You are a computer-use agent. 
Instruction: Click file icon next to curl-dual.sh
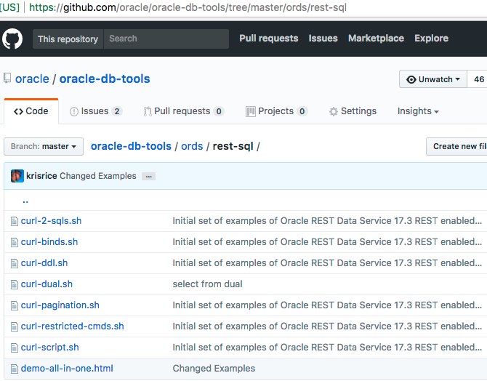click(x=15, y=285)
